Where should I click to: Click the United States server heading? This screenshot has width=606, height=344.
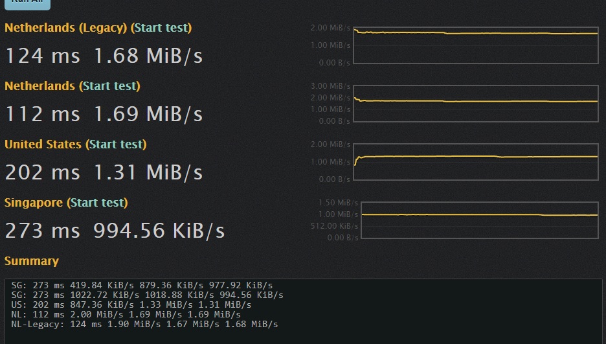43,144
